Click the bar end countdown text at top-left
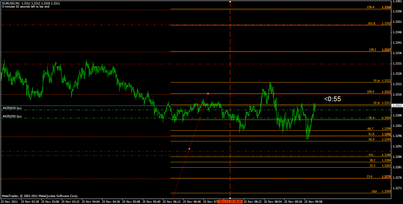This screenshot has height=204, width=403. pos(25,6)
